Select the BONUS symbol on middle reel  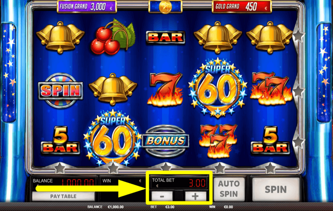[x=165, y=141]
